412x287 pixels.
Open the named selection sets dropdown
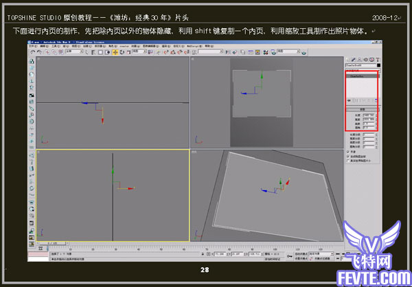coord(210,51)
